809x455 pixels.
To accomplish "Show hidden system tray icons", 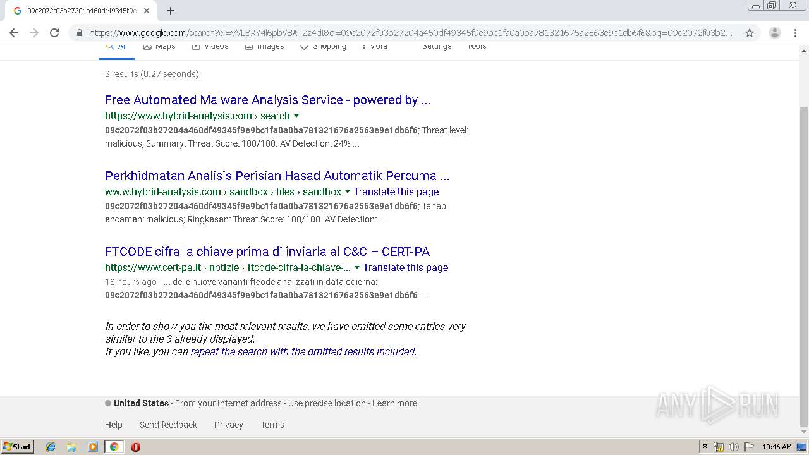I will 705,447.
